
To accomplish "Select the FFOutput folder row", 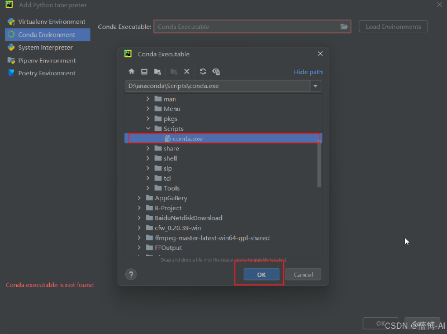I will pyautogui.click(x=223, y=248).
